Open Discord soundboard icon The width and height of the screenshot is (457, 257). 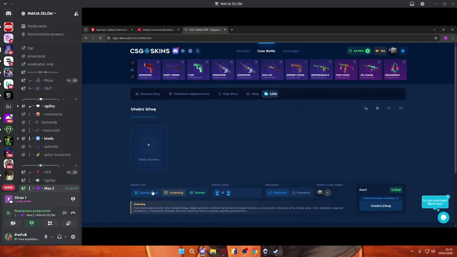pyautogui.click(x=68, y=223)
